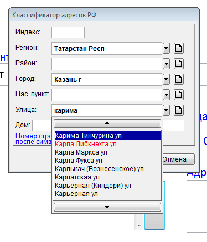Click the page icon beside Район field
The height and width of the screenshot is (242, 207).
178,64
